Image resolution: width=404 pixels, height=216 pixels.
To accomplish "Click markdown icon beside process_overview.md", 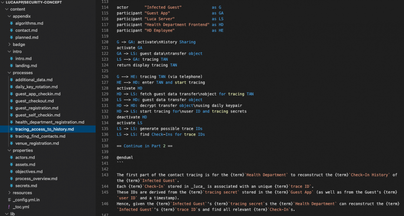I will coord(11,179).
